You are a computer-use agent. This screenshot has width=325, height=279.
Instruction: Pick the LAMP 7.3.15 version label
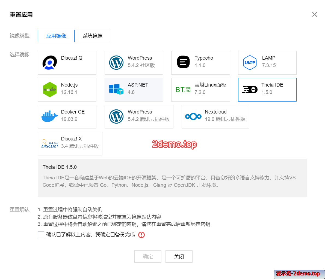pyautogui.click(x=269, y=65)
